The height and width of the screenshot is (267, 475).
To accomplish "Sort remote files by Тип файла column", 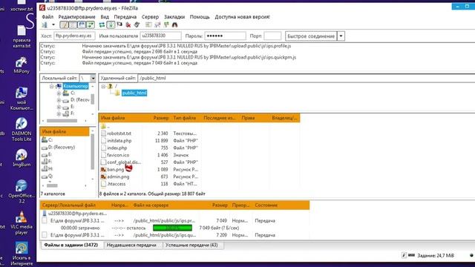I will [x=186, y=118].
